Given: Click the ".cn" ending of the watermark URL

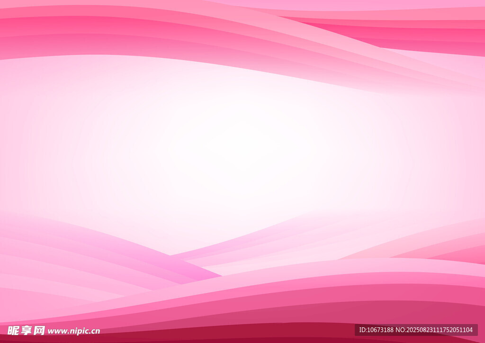Looking at the screenshot, I should coord(94,331).
